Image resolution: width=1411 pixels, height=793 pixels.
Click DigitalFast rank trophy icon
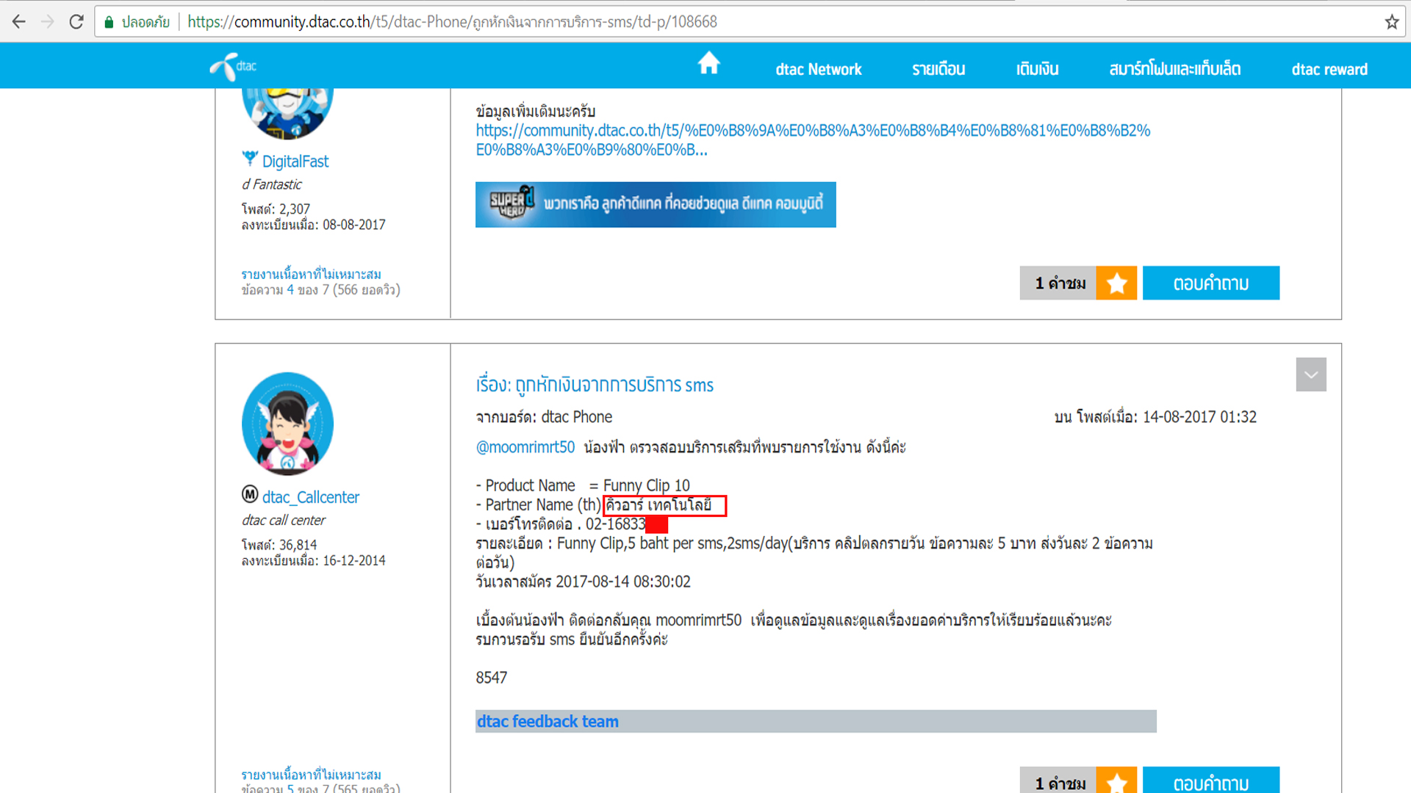click(x=250, y=159)
